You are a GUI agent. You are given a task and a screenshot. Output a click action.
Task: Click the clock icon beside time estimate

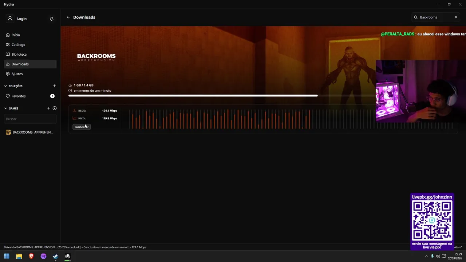70,91
